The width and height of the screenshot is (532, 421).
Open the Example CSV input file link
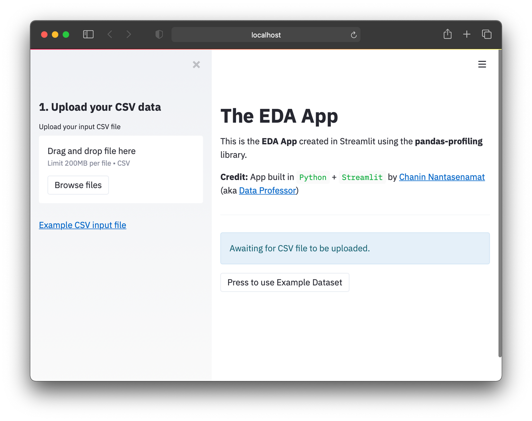tap(82, 225)
